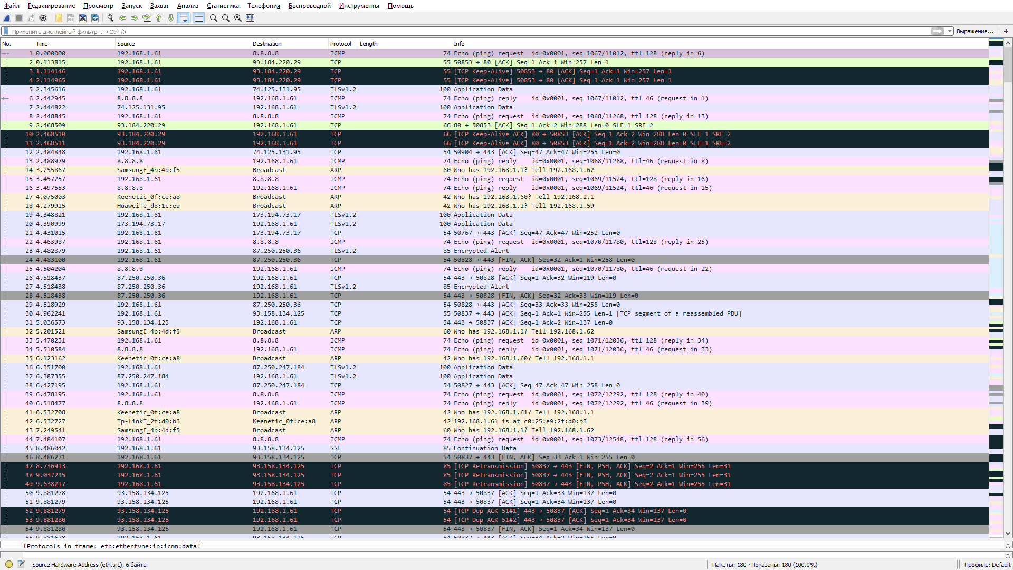Add a filter button with plus
Viewport: 1013px width, 570px height.
click(x=1006, y=32)
